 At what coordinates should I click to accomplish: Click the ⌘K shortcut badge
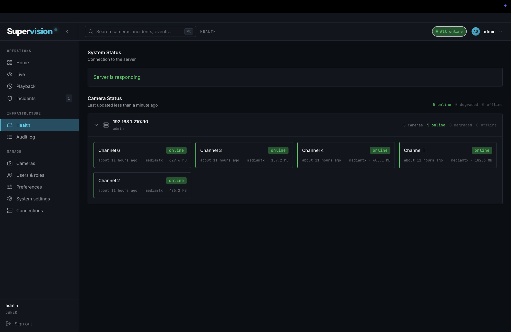pos(189,31)
